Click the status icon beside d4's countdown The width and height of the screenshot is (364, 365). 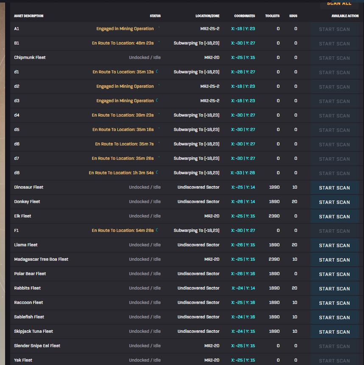pyautogui.click(x=159, y=114)
